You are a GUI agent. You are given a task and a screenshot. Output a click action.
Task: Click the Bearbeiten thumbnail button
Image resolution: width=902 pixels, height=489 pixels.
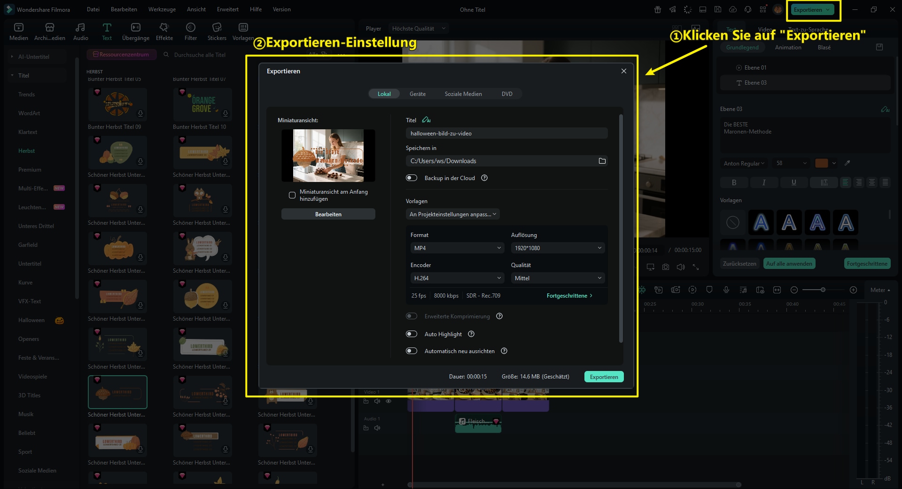point(328,214)
